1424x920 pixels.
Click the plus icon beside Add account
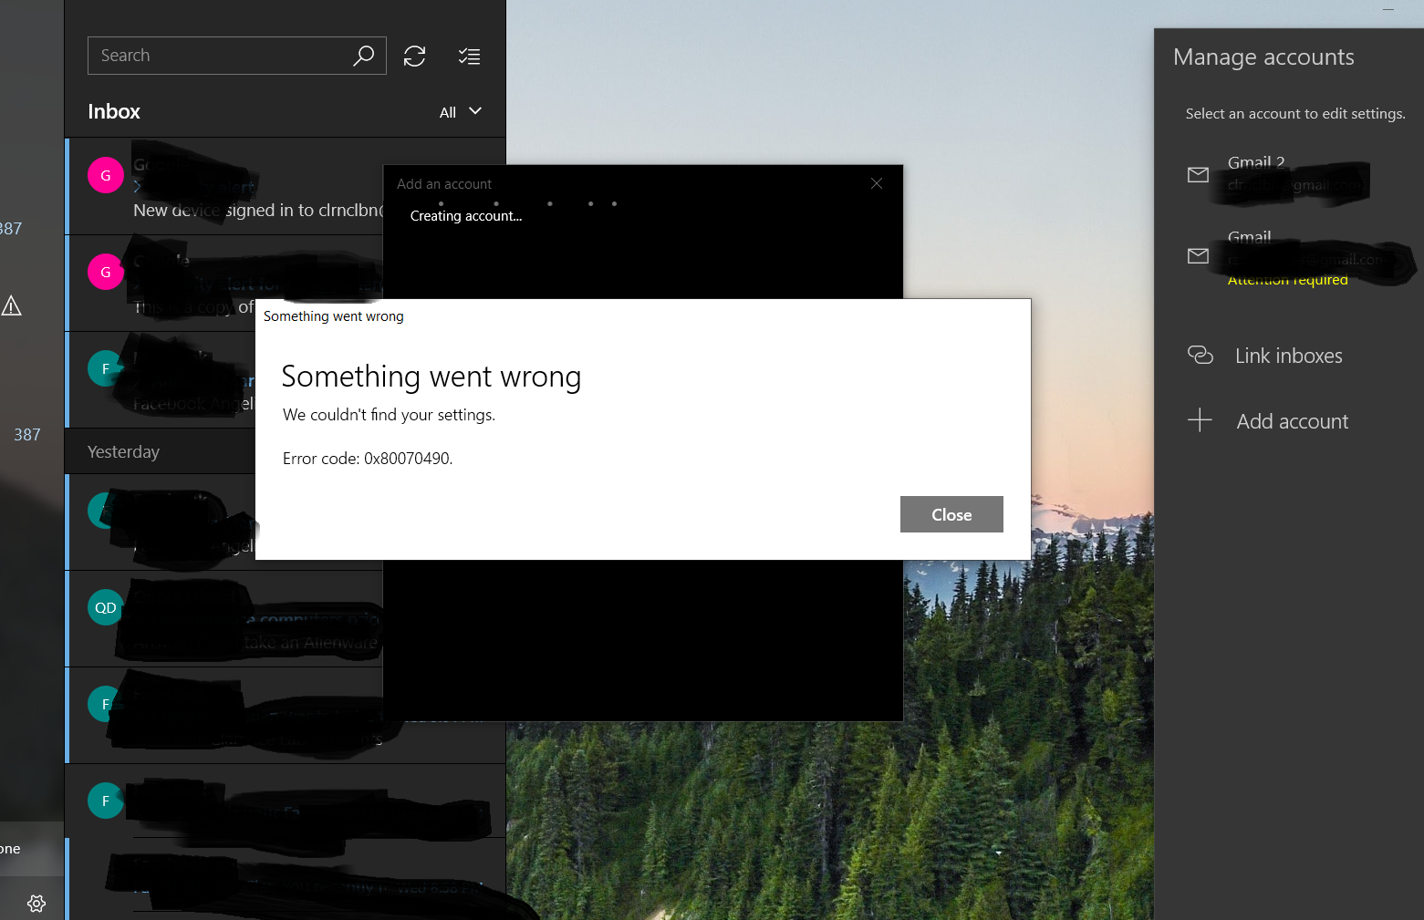(1200, 420)
